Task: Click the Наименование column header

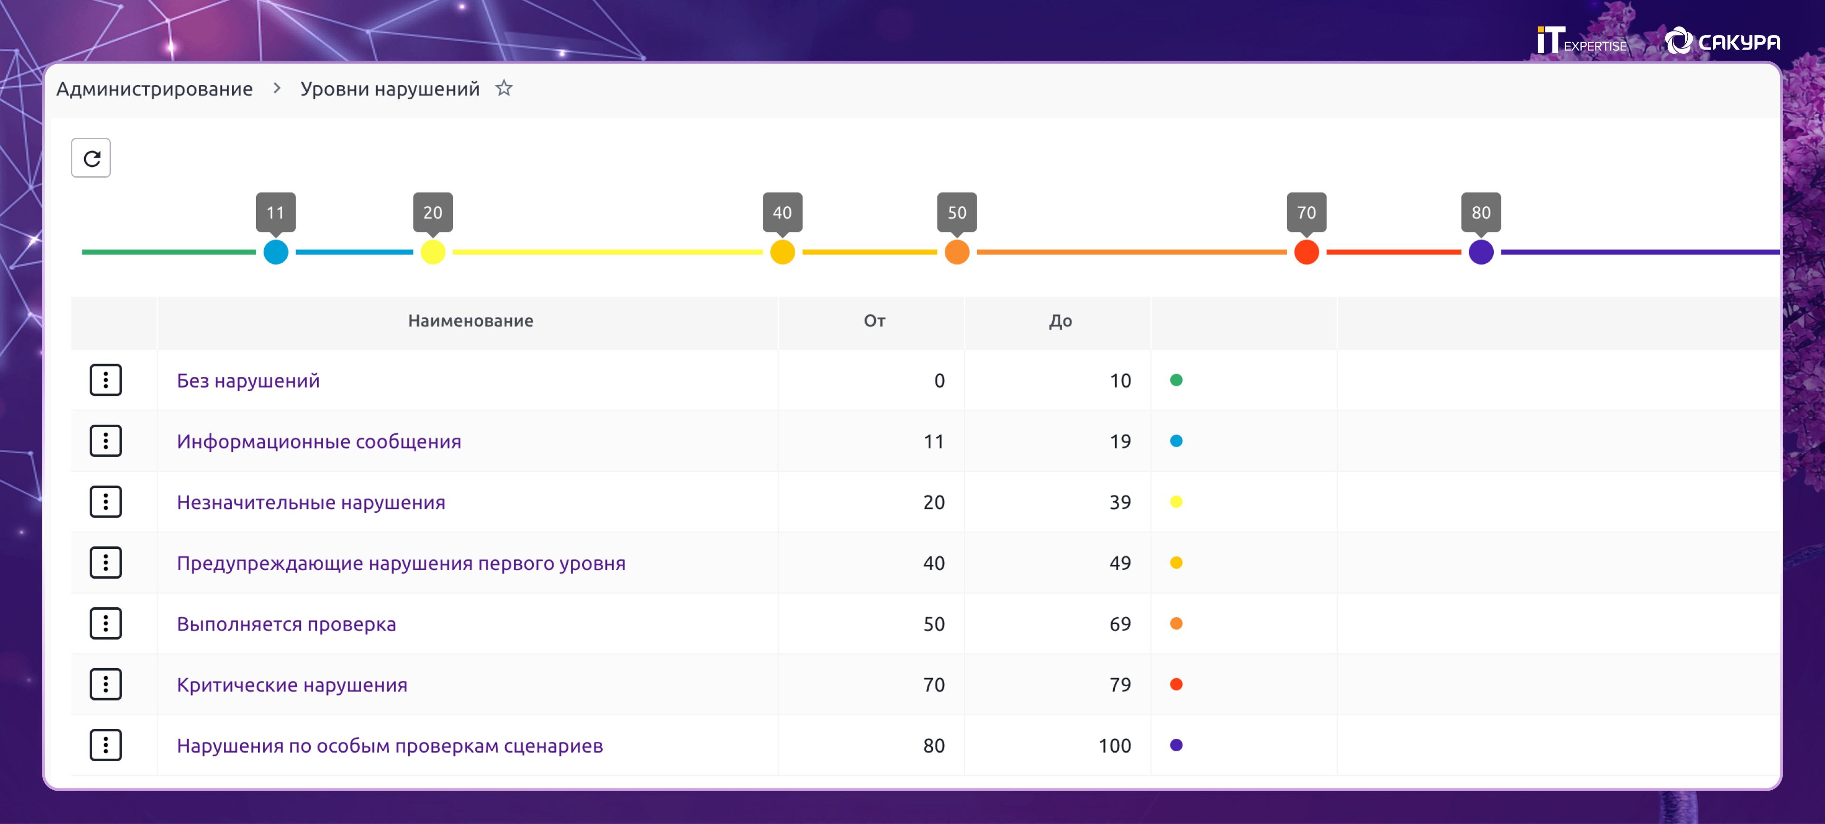Action: tap(471, 321)
